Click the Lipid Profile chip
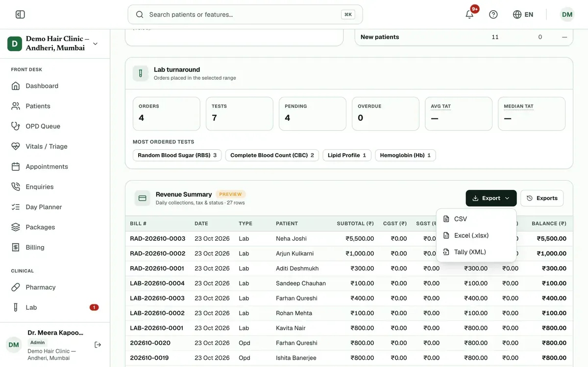 [347, 155]
